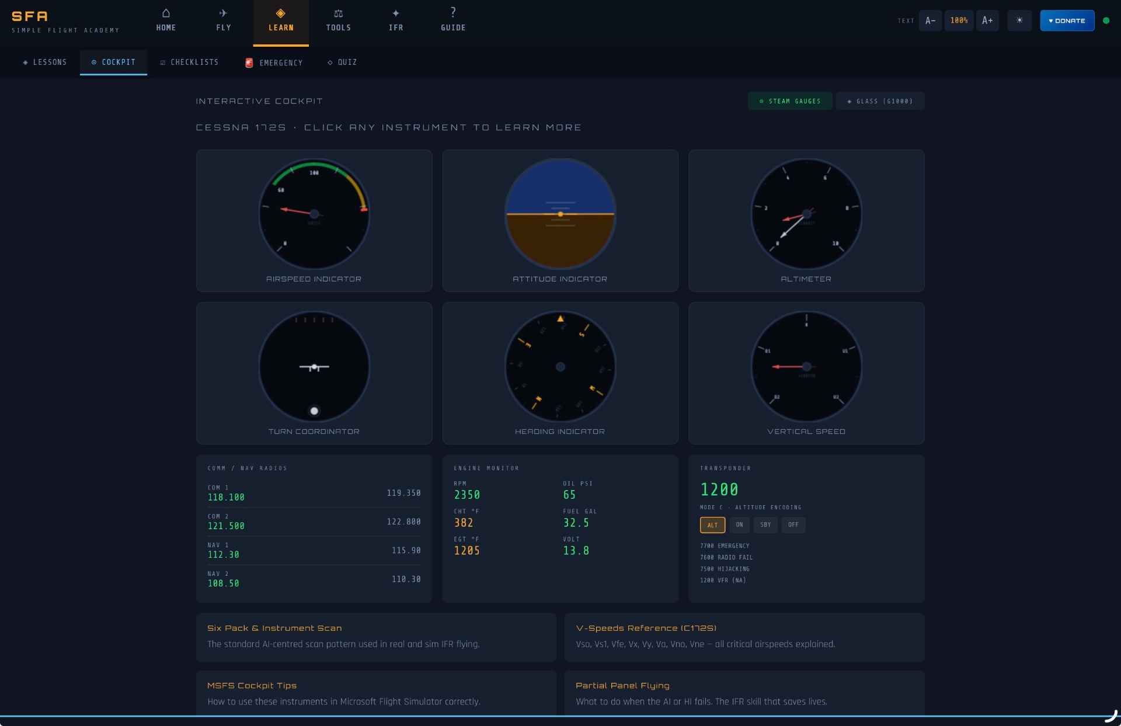Click COM 1 standby frequency 119.350
Viewport: 1121px width, 726px height.
pyautogui.click(x=403, y=493)
